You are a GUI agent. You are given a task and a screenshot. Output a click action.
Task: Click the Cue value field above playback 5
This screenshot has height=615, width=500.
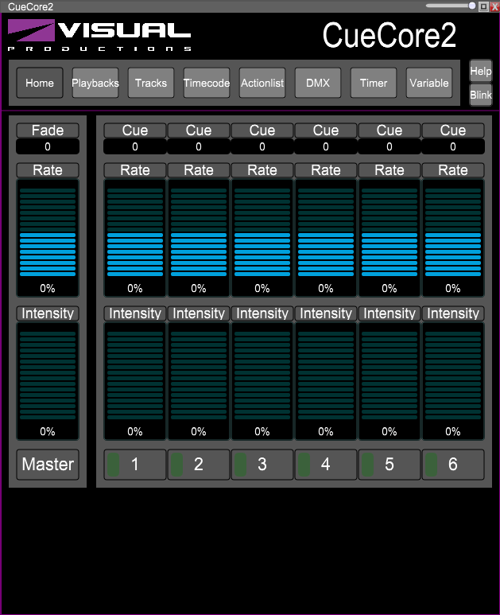[389, 146]
